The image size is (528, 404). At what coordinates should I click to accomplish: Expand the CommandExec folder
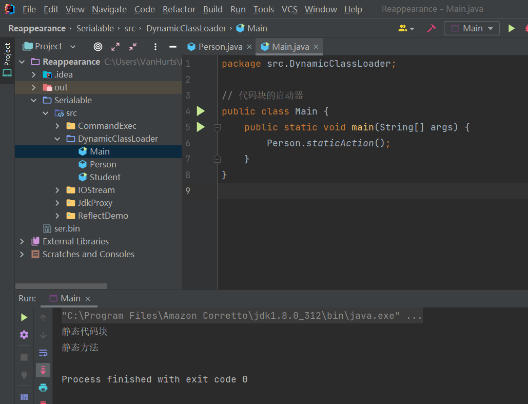coord(57,126)
